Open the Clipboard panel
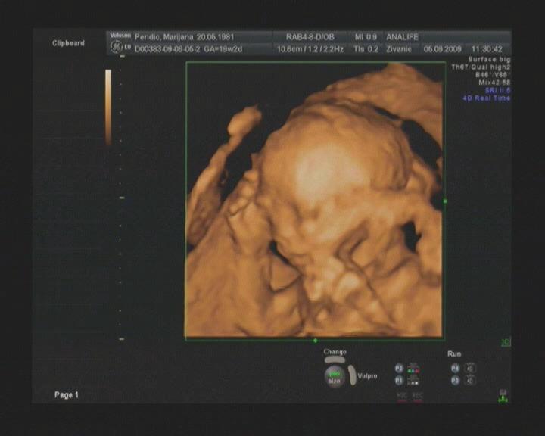The height and width of the screenshot is (436, 545). pos(68,43)
